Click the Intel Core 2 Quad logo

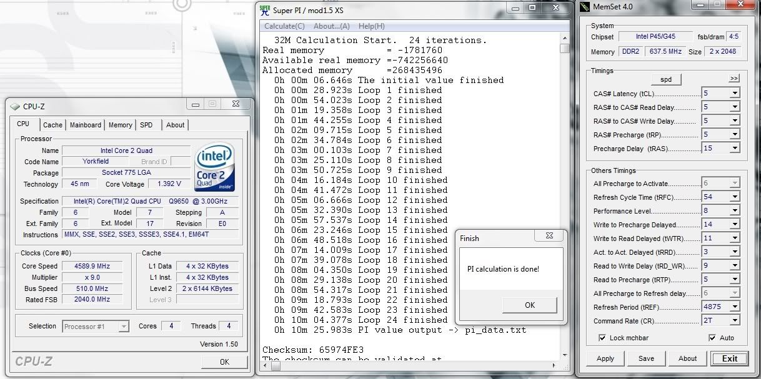pos(215,168)
